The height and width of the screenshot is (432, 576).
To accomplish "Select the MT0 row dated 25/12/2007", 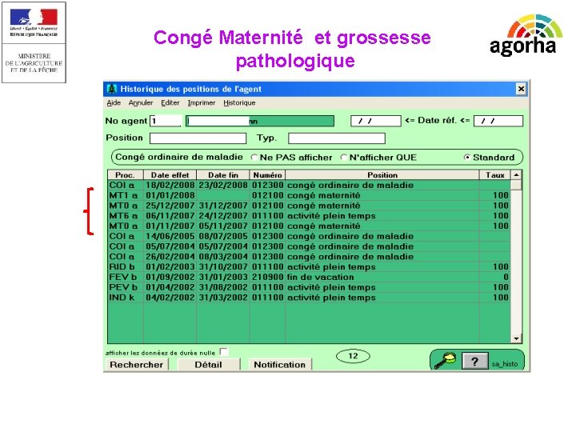I will click(309, 206).
